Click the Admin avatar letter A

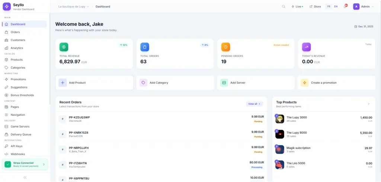pos(356,7)
